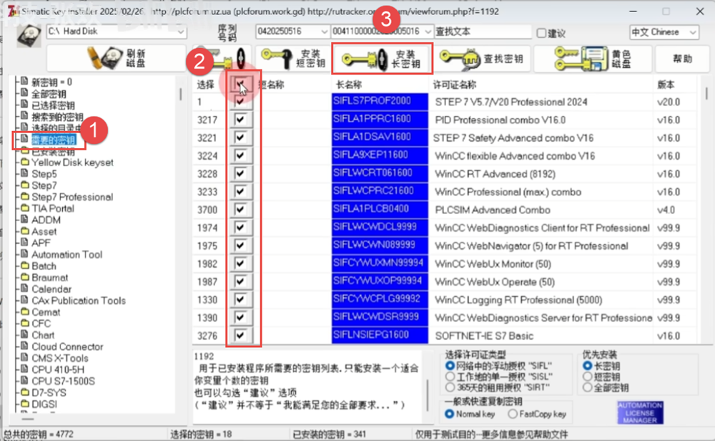
Task: Click the SIFCYWCPLG99992 long name cell
Action: 380,299
